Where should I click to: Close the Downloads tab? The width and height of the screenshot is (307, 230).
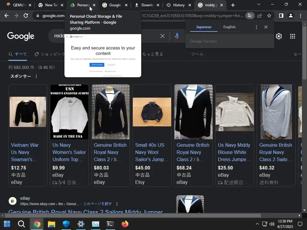pyautogui.click(x=158, y=5)
